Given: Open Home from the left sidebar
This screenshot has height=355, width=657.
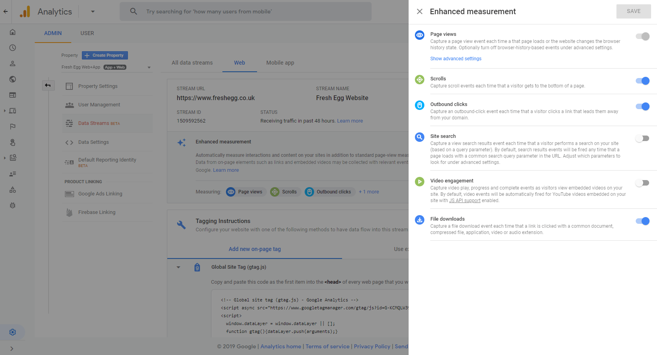Looking at the screenshot, I should coord(13,32).
